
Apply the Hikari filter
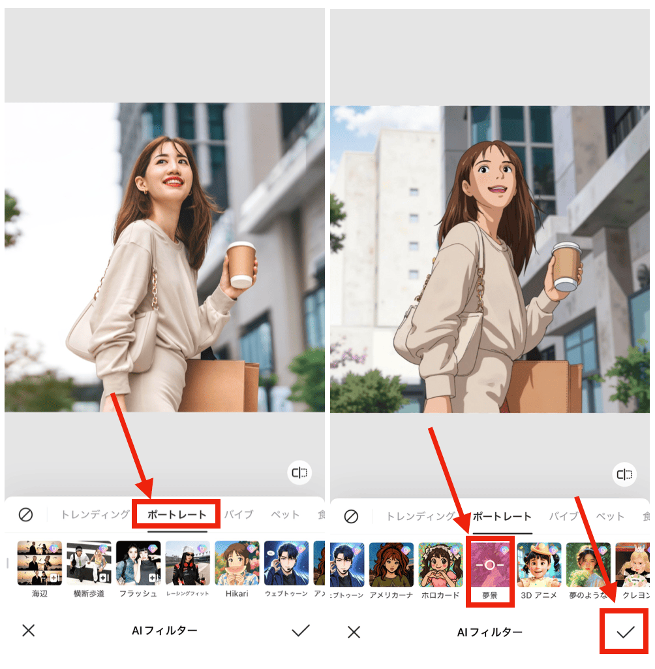tap(236, 566)
